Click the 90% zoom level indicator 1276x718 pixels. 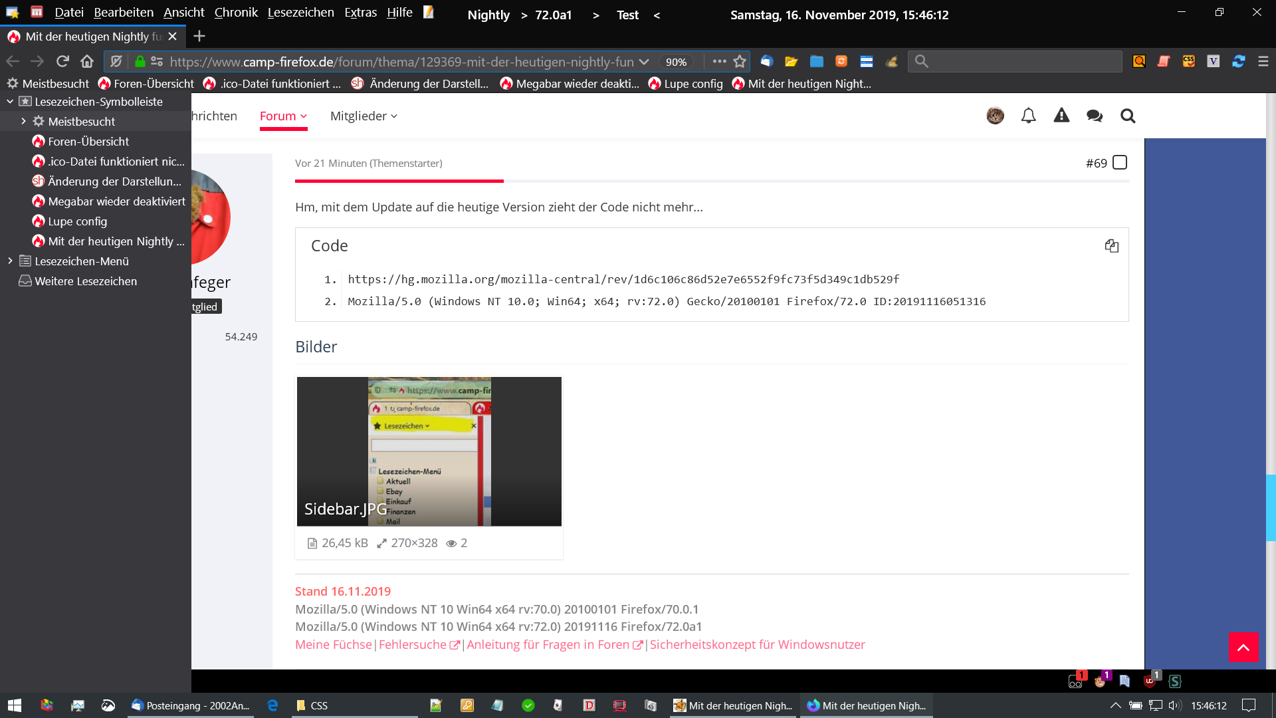(676, 62)
